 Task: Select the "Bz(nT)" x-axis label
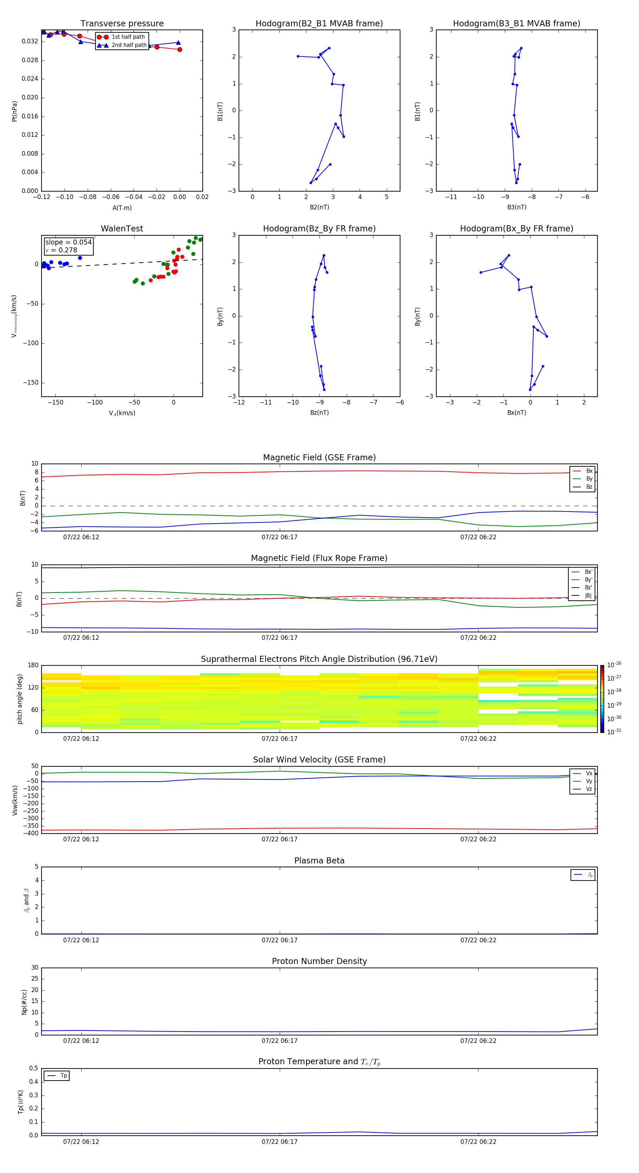319,413
